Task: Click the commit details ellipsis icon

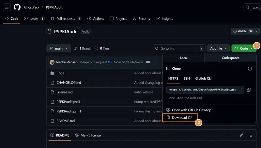Action: [x=148, y=62]
